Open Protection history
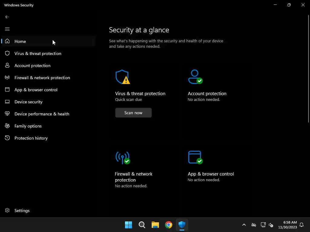 pyautogui.click(x=48, y=138)
